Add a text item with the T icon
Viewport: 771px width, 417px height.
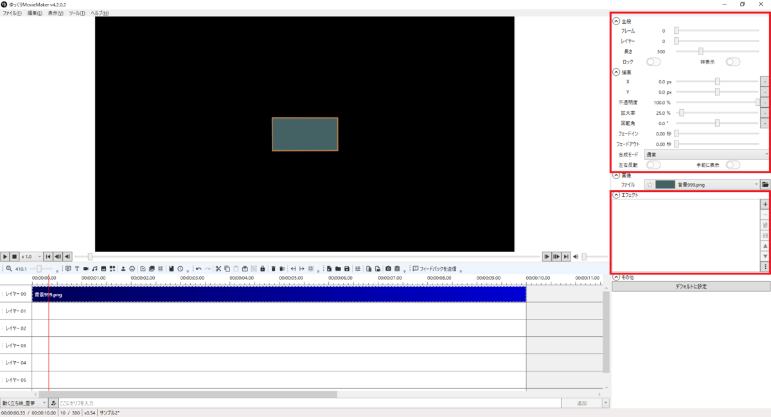click(76, 269)
